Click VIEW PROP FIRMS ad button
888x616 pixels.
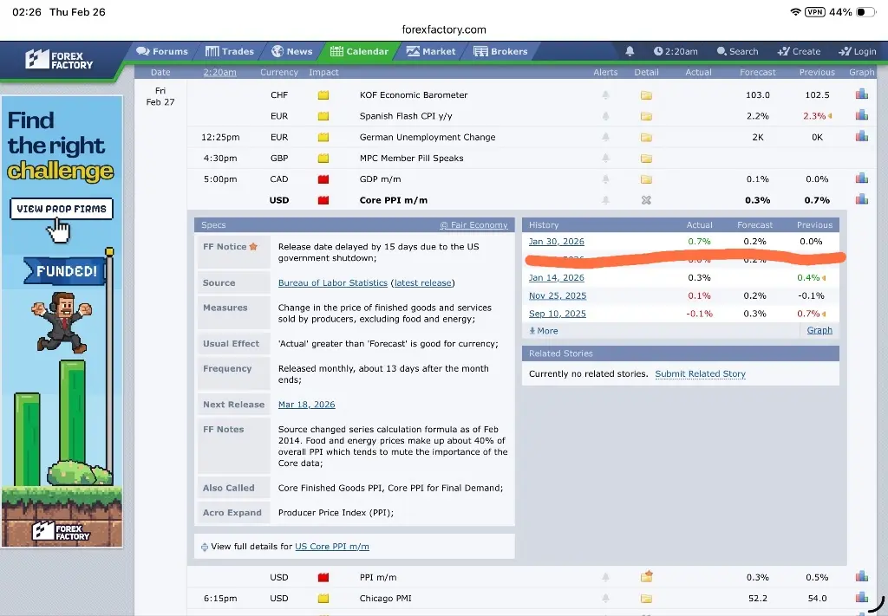tap(62, 209)
